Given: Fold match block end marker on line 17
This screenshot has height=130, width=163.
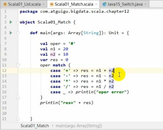Looking at the screenshot, I should click(18, 97).
